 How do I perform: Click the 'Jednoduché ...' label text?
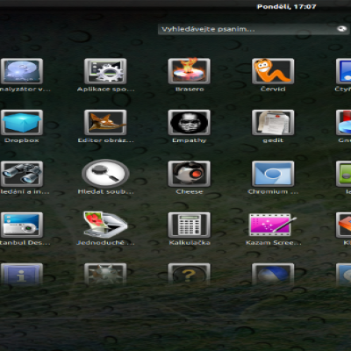click(x=105, y=242)
